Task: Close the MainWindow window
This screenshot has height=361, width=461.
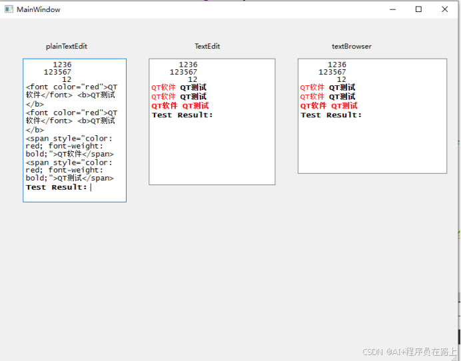Action: click(444, 9)
